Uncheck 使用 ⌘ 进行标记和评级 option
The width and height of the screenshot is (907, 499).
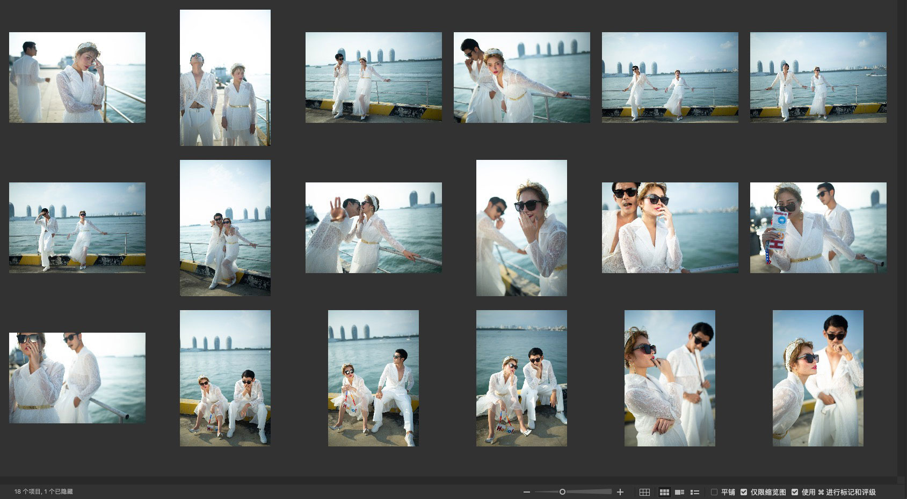pyautogui.click(x=795, y=492)
